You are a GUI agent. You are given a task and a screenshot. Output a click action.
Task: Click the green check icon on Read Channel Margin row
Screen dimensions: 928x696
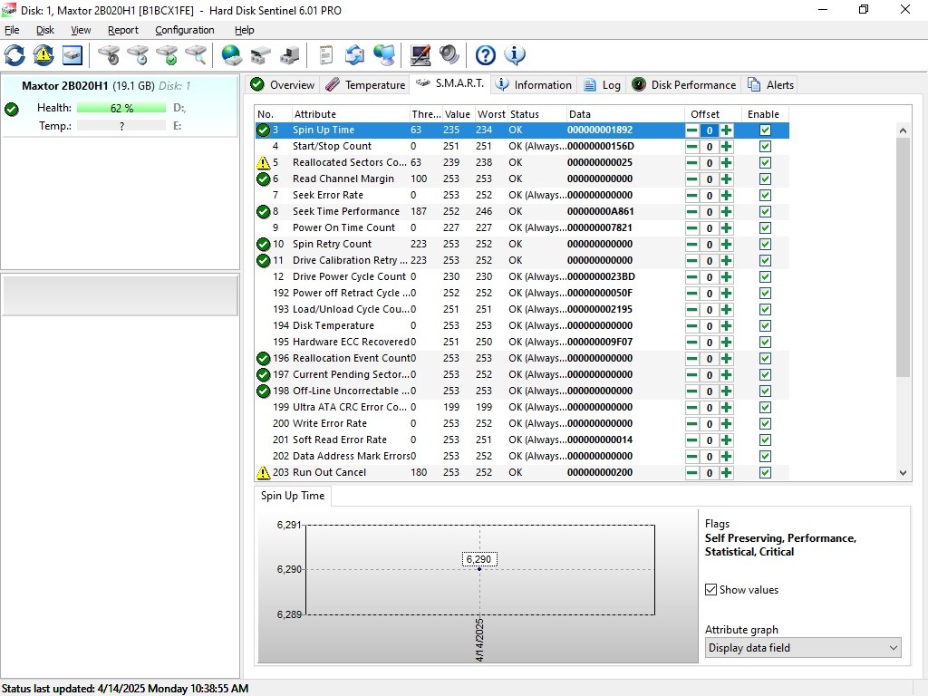click(264, 179)
